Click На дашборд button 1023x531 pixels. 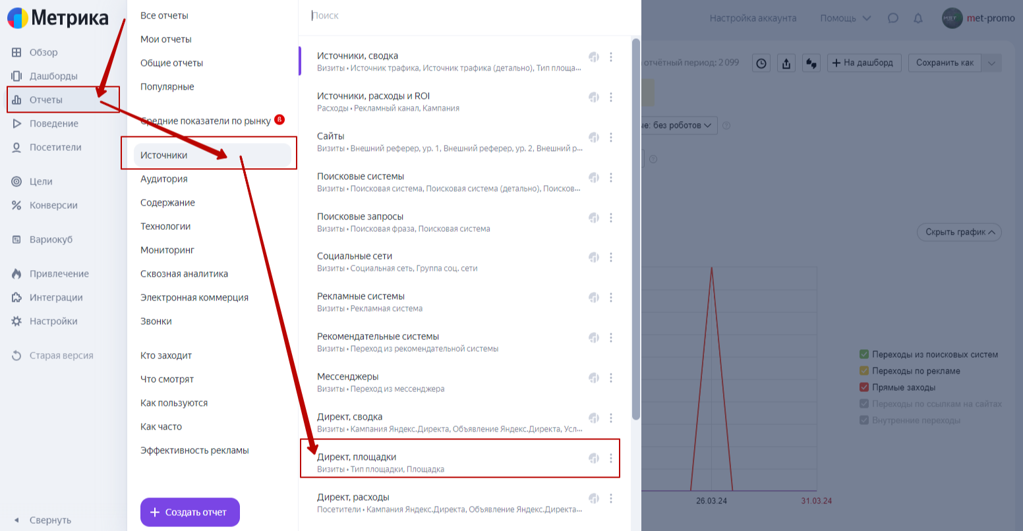(863, 63)
